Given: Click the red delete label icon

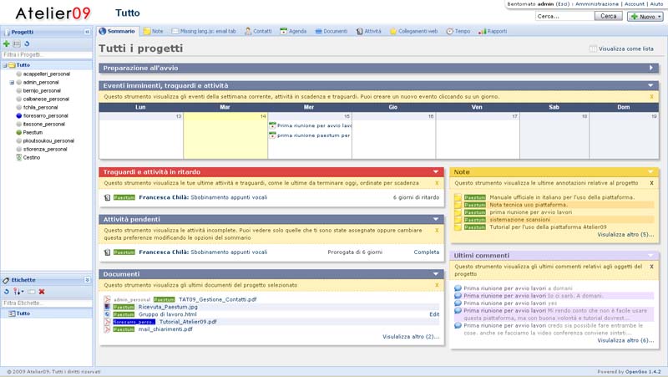Looking at the screenshot, I should click(42, 291).
